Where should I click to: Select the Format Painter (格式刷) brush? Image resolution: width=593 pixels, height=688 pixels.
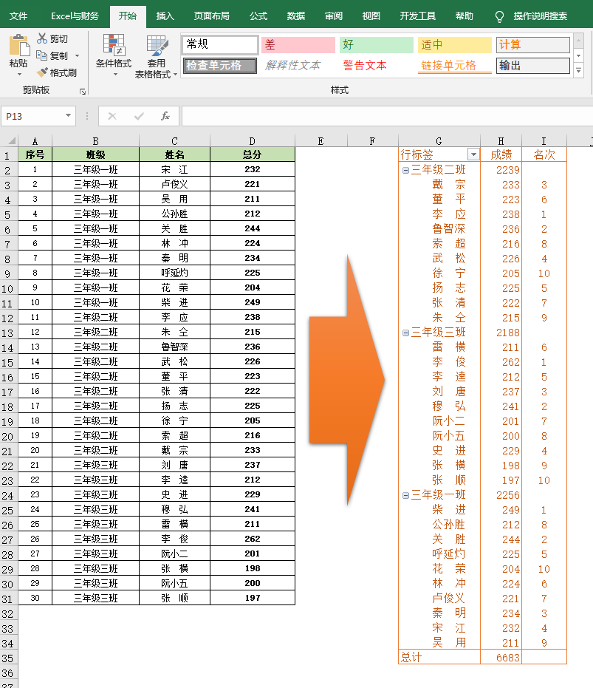42,72
